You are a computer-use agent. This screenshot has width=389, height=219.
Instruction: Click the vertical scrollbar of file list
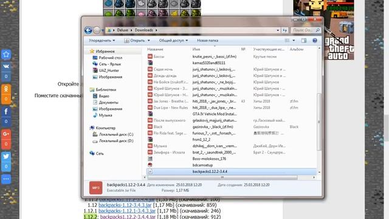tap(319, 122)
